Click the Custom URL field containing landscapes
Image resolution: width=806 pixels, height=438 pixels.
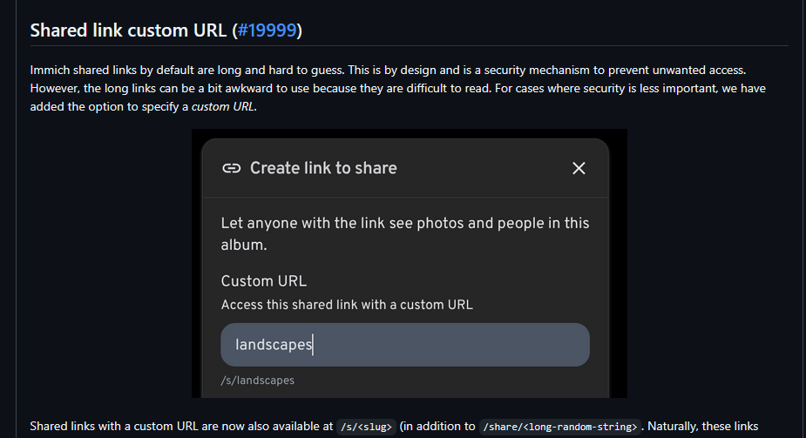[404, 345]
